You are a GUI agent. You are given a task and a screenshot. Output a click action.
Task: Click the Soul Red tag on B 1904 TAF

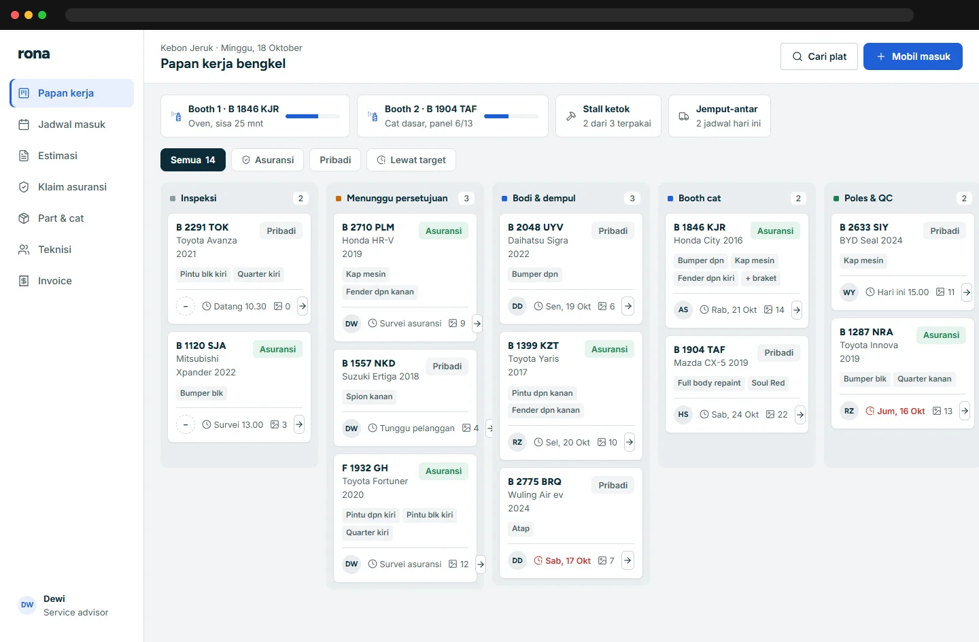(x=768, y=383)
